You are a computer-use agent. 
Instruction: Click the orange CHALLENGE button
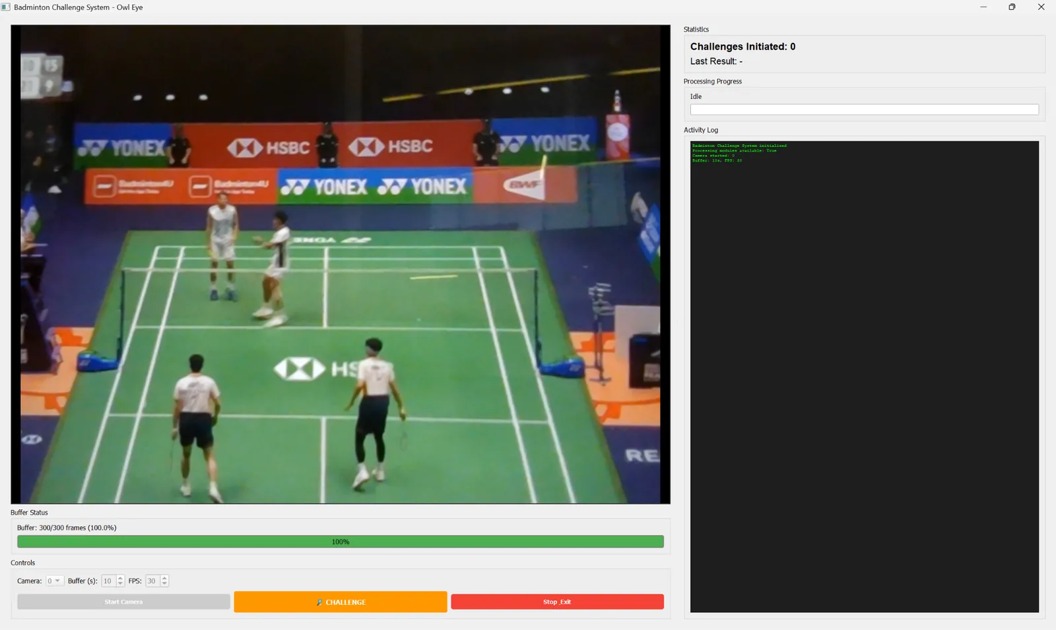(x=341, y=602)
